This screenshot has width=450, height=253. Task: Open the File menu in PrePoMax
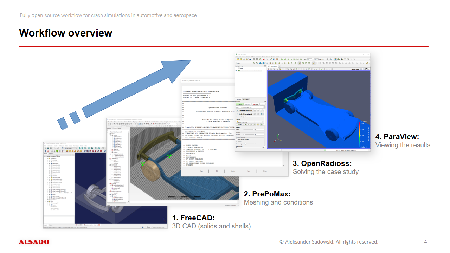pos(108,122)
